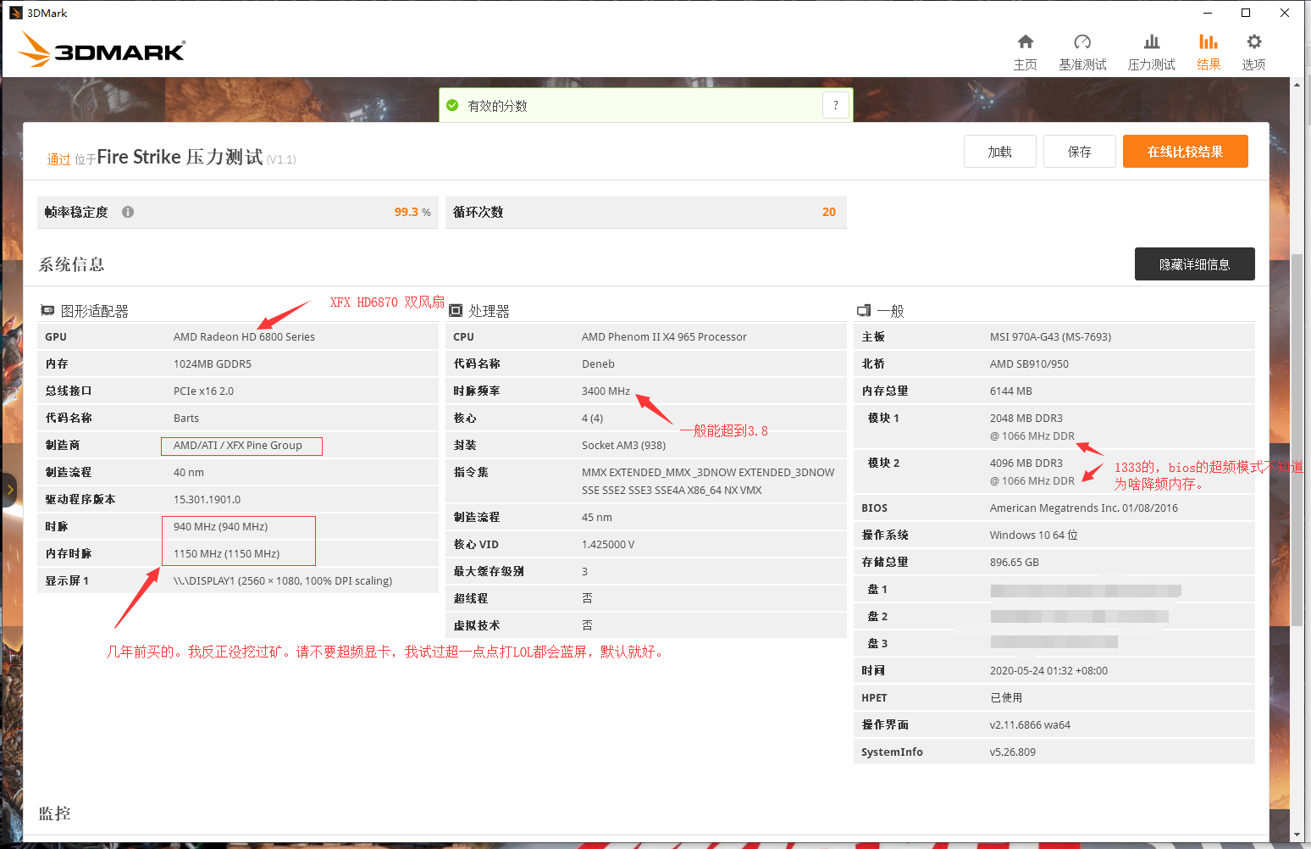The height and width of the screenshot is (849, 1311).
Task: Click the scrollbar down arrow
Action: point(1297,835)
